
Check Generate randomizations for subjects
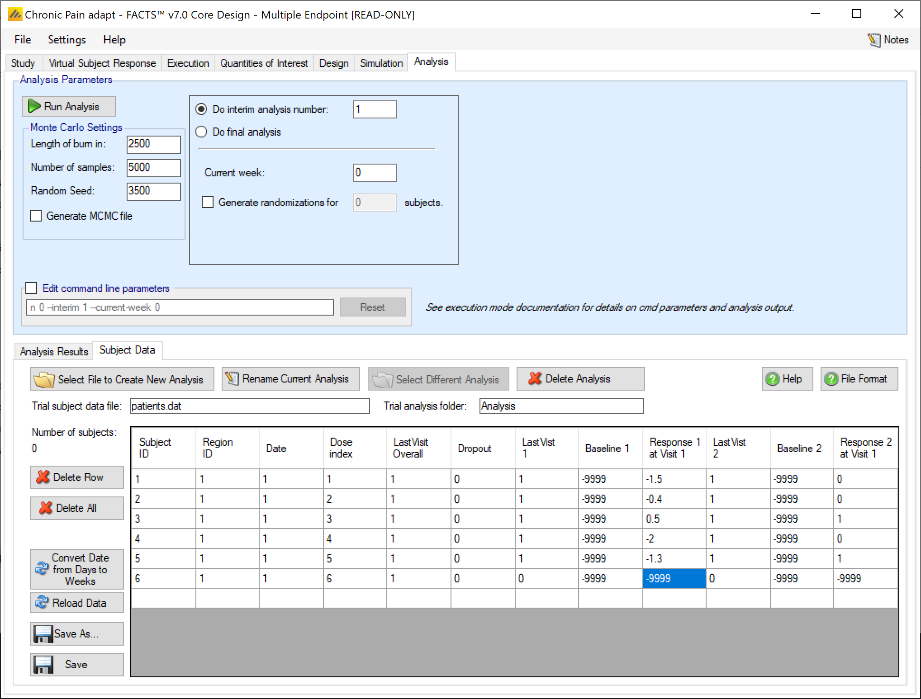point(208,202)
